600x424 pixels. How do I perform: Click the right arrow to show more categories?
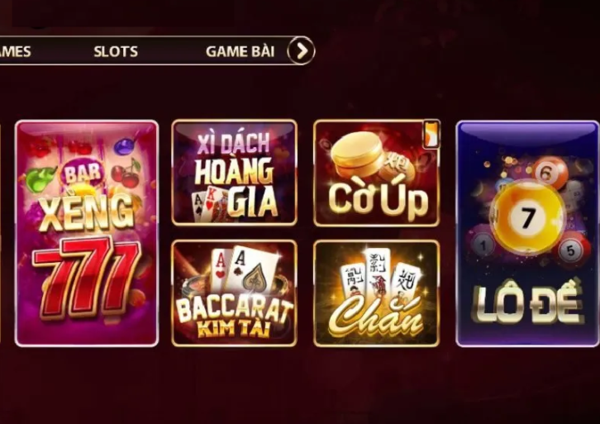301,50
